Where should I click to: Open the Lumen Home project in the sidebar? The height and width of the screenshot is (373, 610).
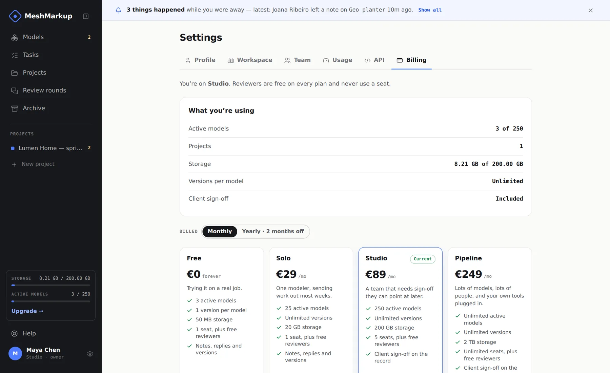[51, 148]
